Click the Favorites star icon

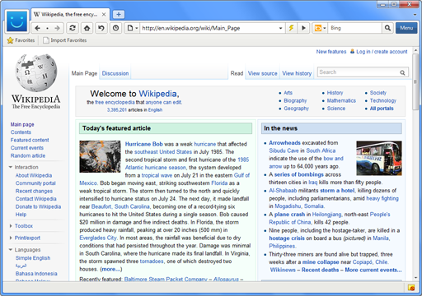[10, 40]
